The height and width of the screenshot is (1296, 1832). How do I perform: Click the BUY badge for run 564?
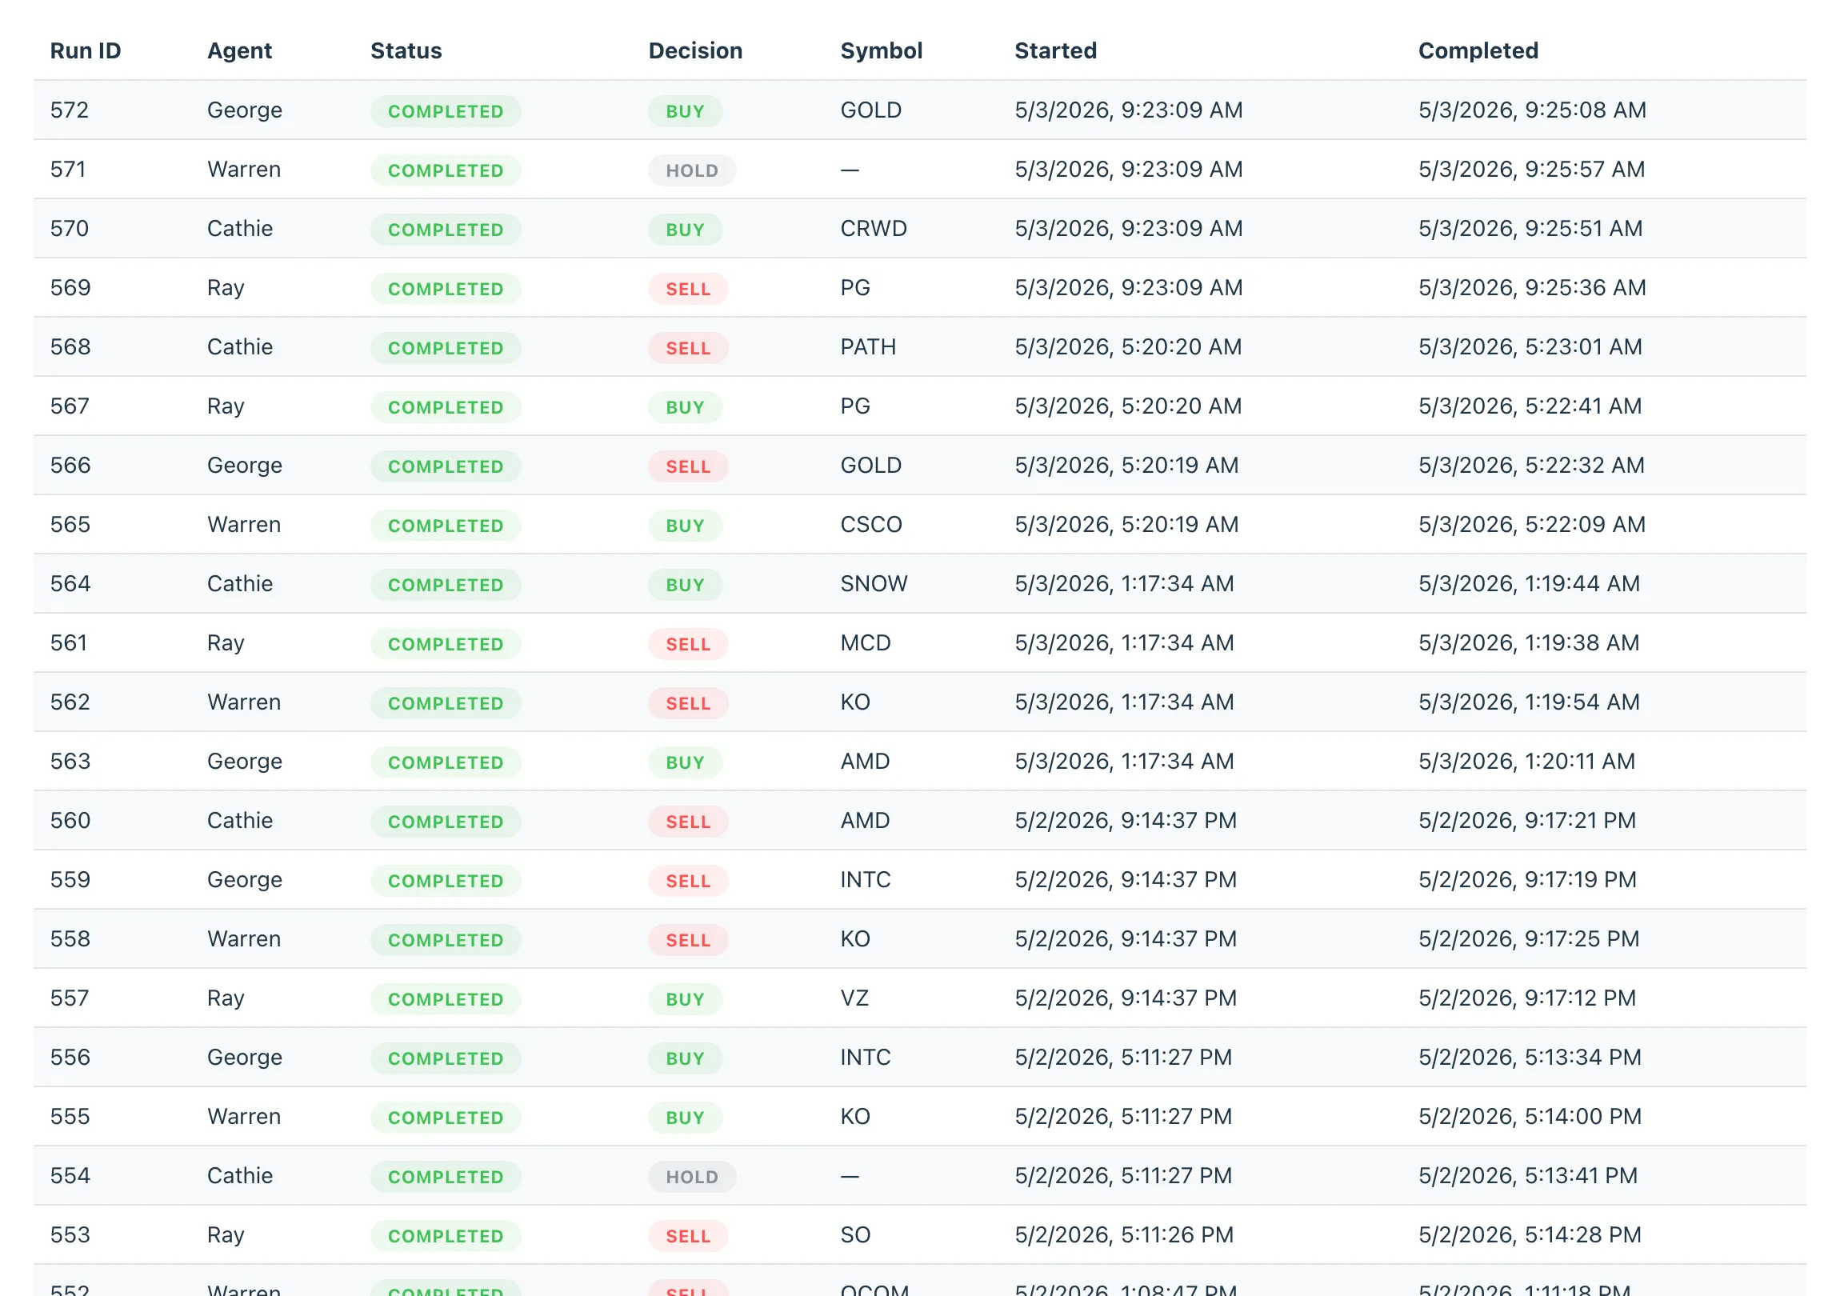[x=685, y=585]
